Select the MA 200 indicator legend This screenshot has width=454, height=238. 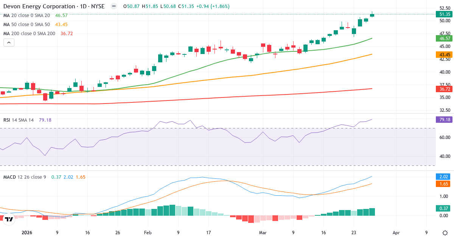30,33
